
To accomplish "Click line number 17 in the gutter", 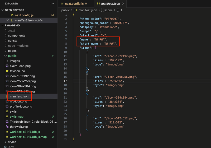I will pyautogui.click(x=65, y=81).
